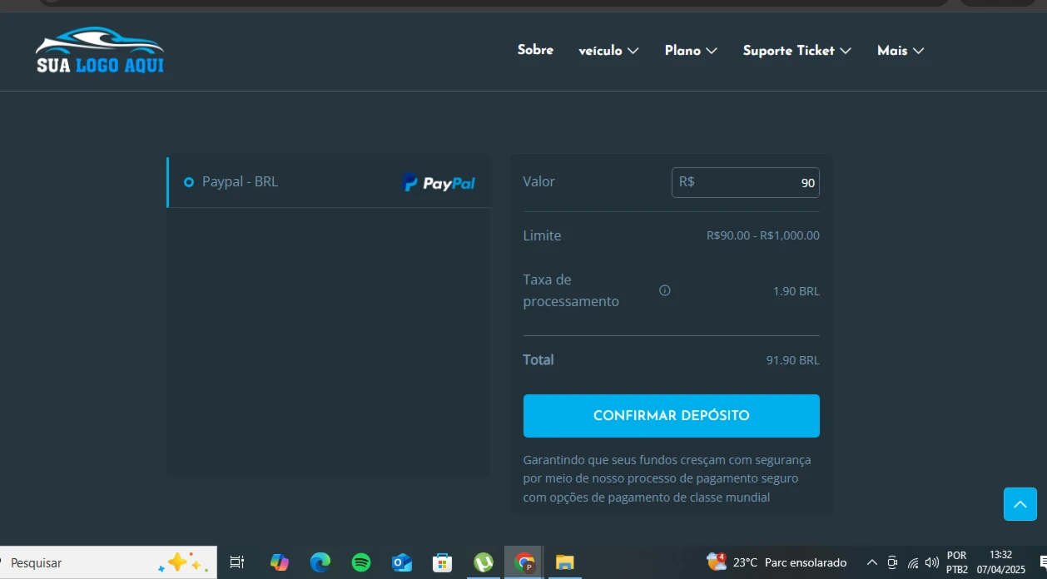Viewport: 1047px width, 579px height.
Task: Click the R$90.00 - R$1,000.00 limit text
Action: (763, 235)
